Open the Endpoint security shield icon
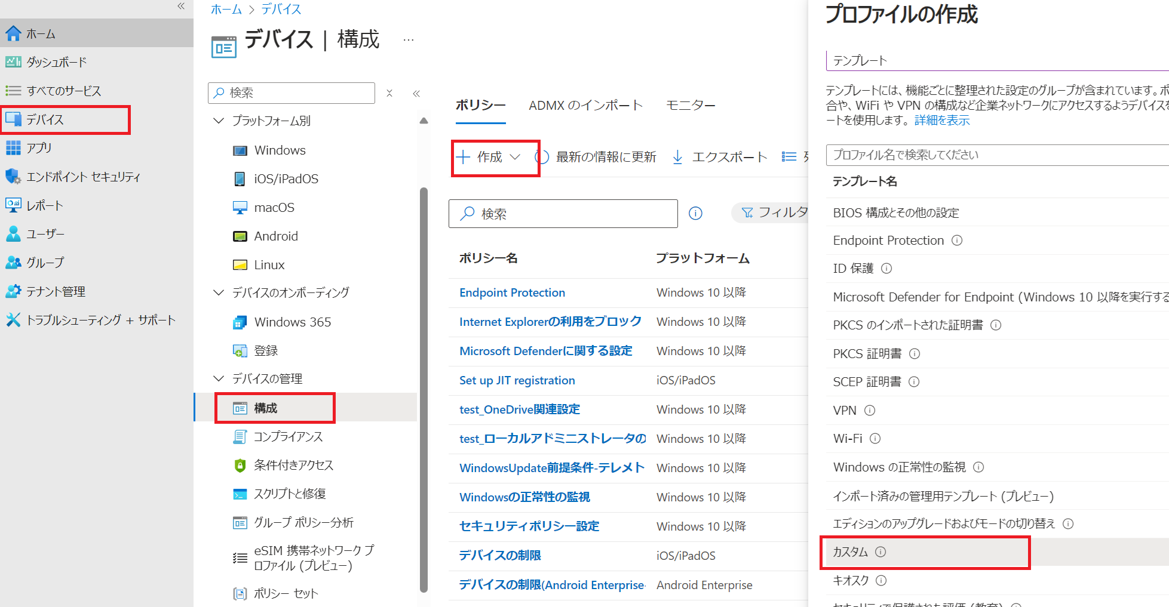 pyautogui.click(x=13, y=176)
